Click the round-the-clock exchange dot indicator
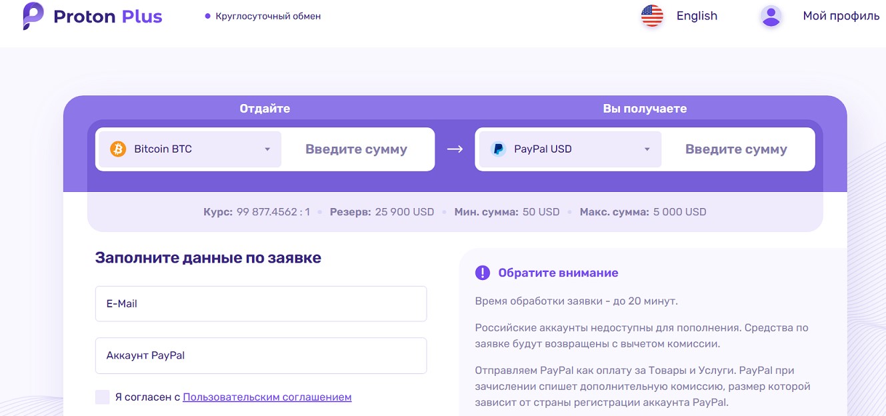This screenshot has height=416, width=886. coord(208,16)
